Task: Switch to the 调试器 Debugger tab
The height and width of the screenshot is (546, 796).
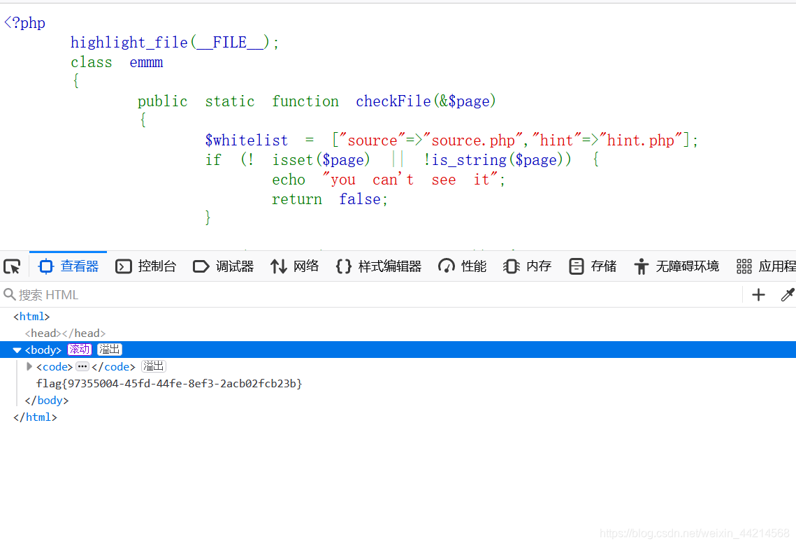Action: pos(222,266)
